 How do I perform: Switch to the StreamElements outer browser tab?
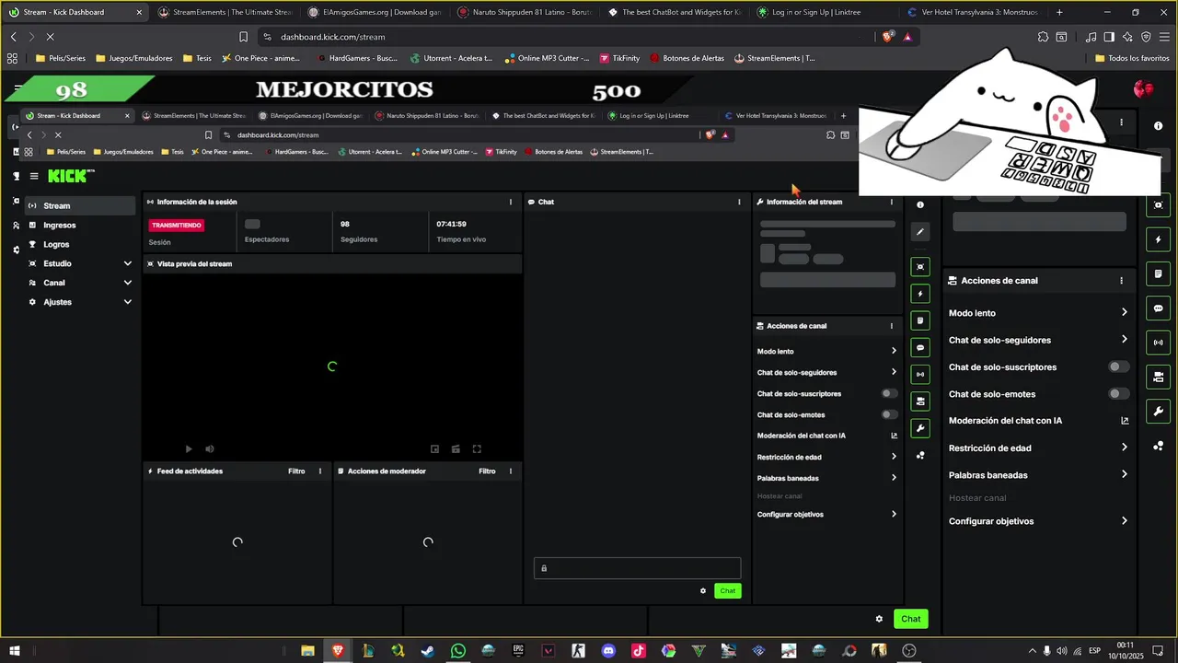click(225, 12)
